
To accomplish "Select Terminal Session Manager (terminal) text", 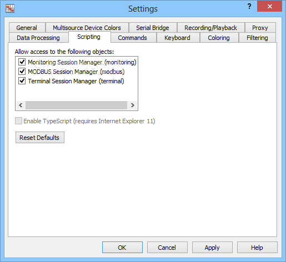I will 76,81.
